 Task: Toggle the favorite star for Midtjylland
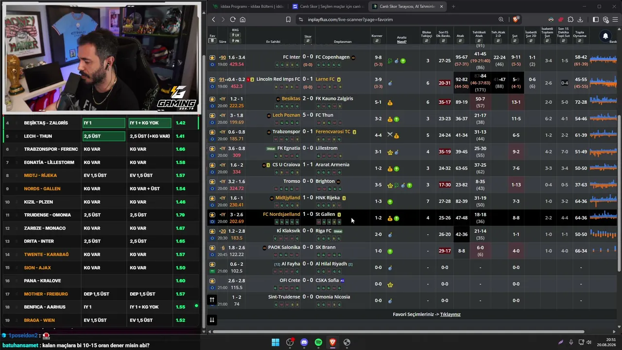click(212, 198)
